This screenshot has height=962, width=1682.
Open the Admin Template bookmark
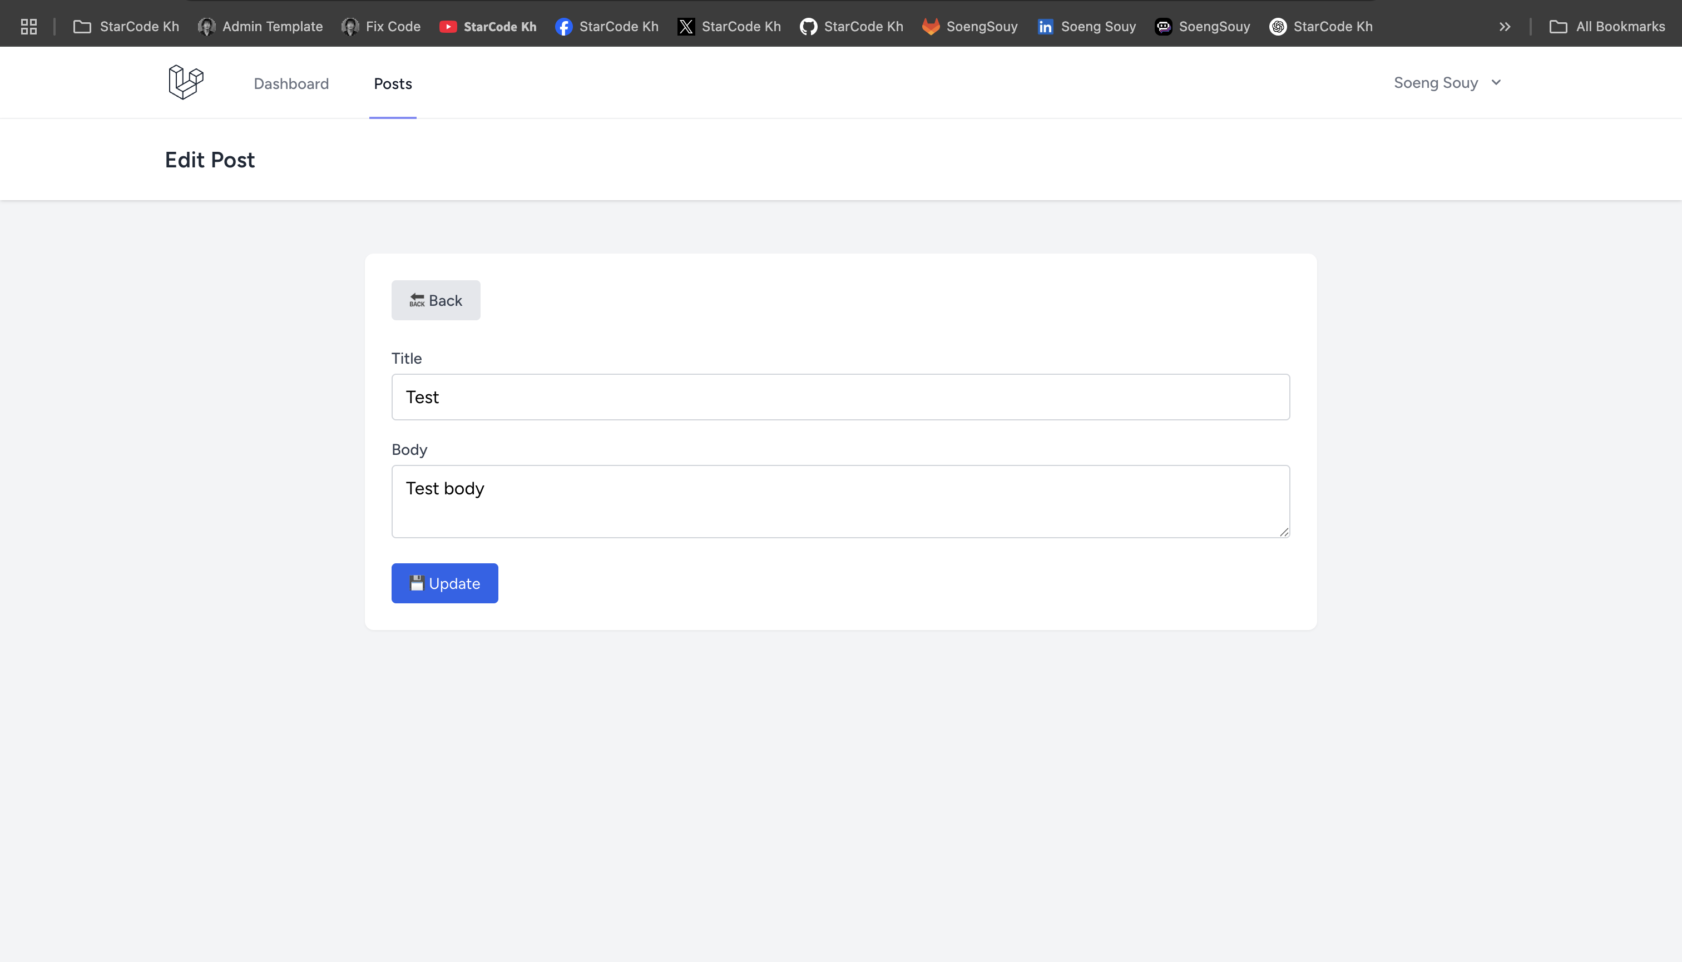260,27
